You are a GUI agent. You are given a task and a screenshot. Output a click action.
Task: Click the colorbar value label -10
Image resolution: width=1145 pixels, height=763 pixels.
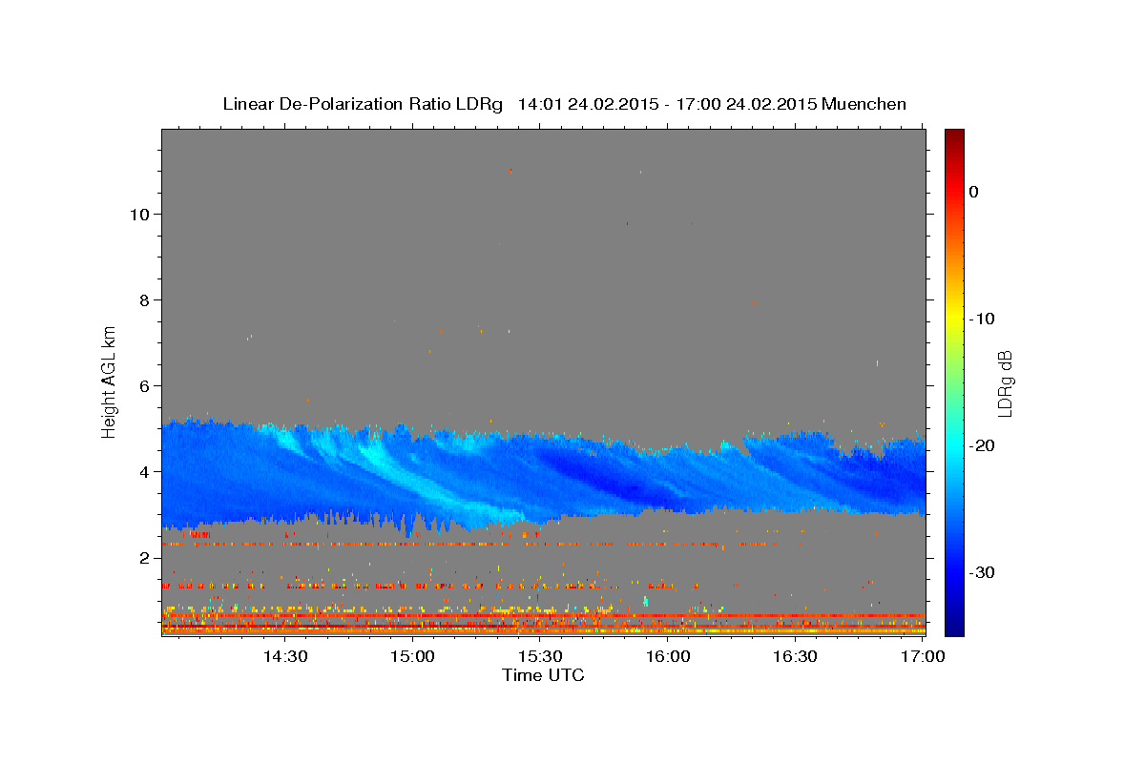983,319
